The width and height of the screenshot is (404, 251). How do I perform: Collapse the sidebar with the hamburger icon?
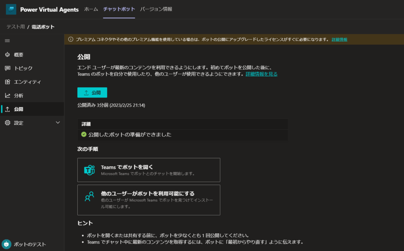click(7, 41)
